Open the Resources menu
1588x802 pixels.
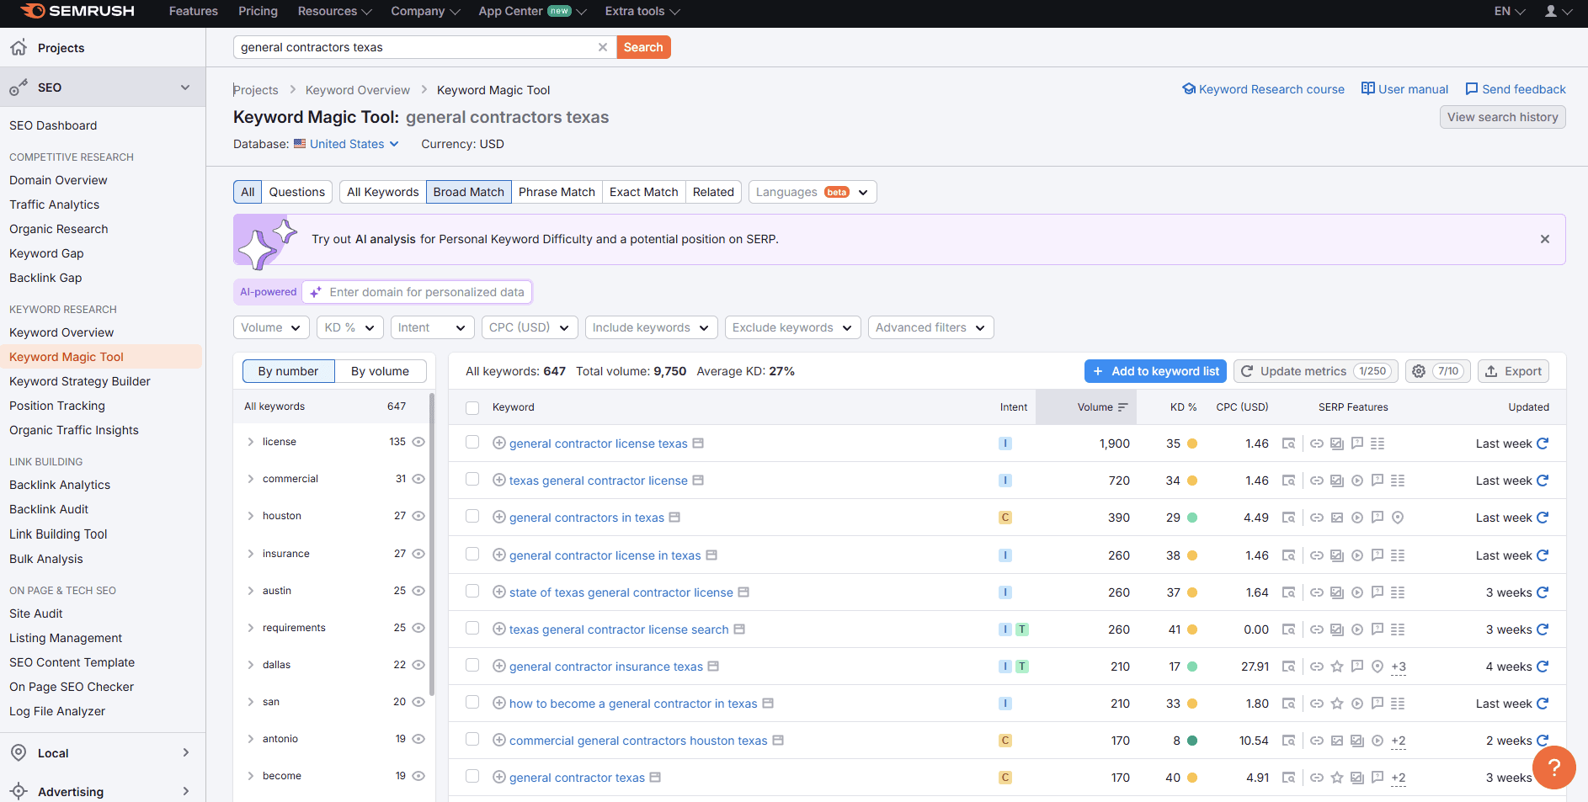[x=334, y=11]
